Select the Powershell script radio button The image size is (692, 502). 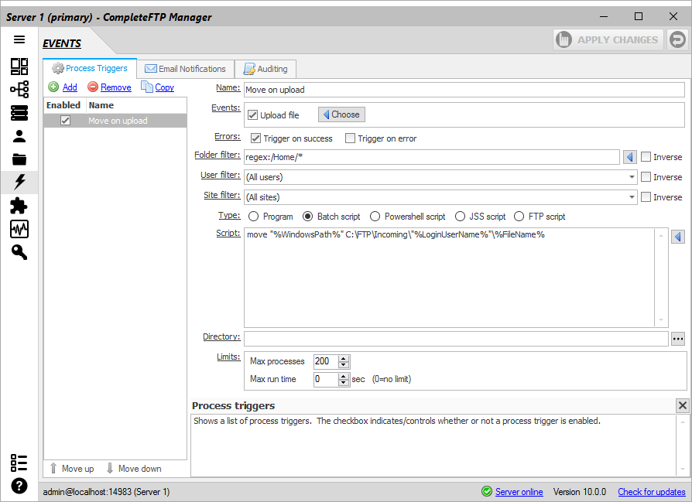(x=375, y=217)
